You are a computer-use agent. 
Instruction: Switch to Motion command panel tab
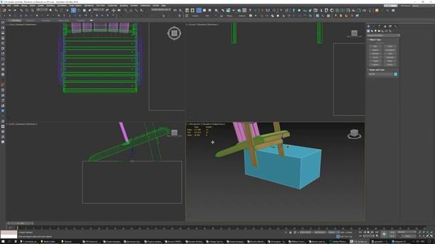pyautogui.click(x=385, y=26)
